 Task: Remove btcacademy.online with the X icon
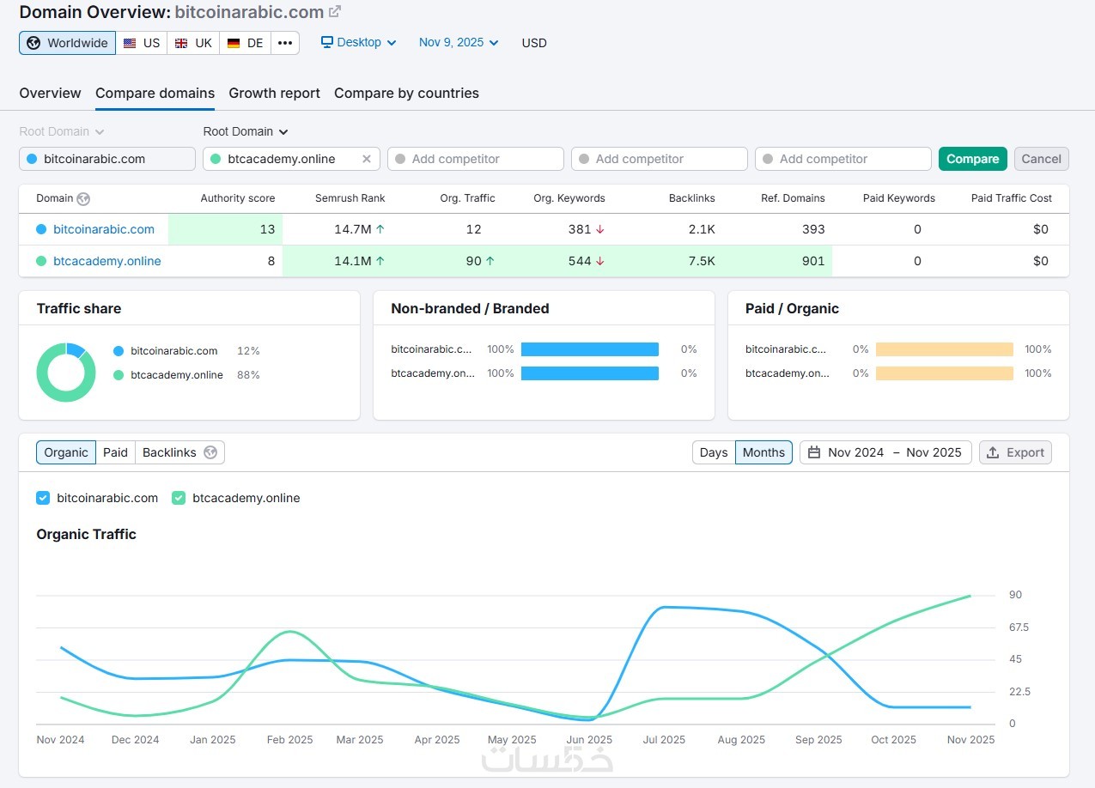(x=367, y=159)
